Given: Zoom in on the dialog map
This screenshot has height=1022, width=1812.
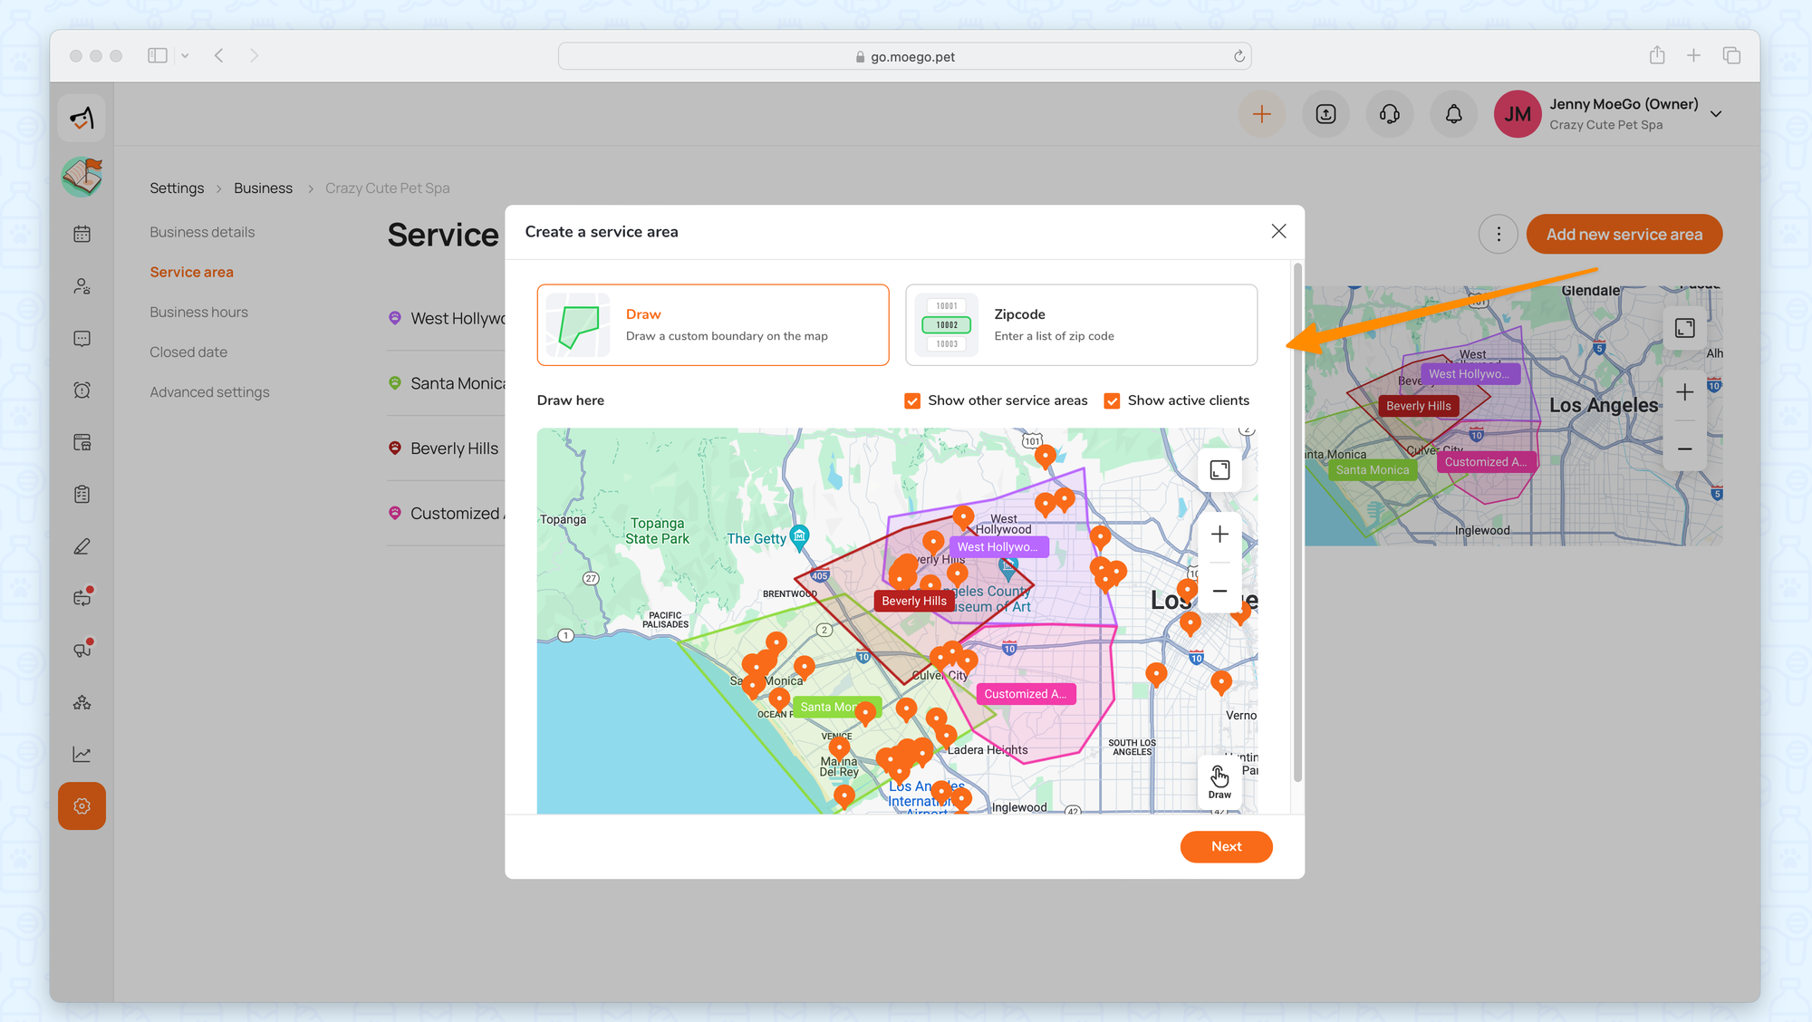Looking at the screenshot, I should coord(1219,535).
